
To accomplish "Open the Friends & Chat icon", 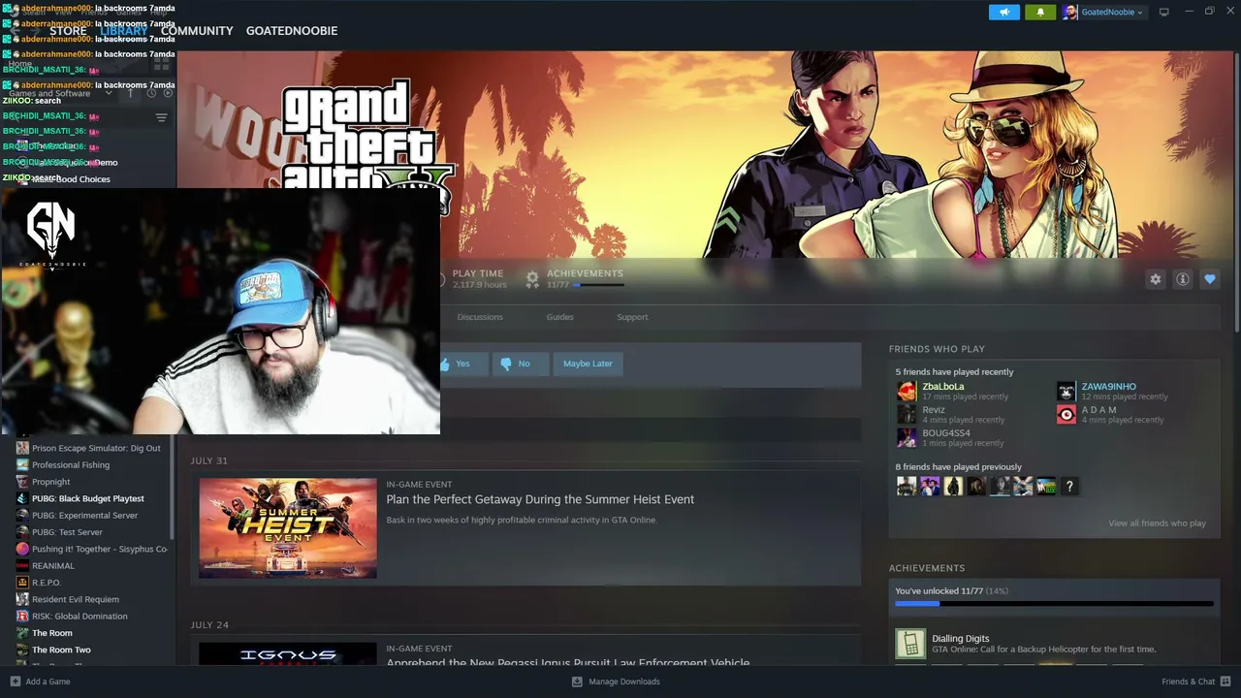I will click(1226, 682).
